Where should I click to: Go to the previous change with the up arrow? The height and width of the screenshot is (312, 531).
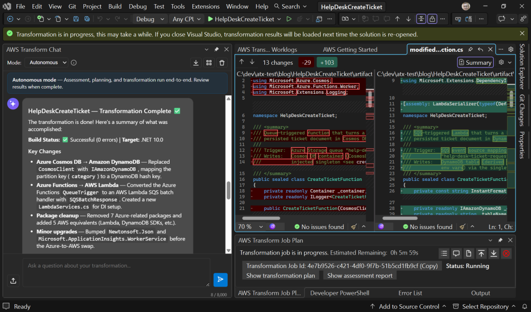click(x=242, y=62)
